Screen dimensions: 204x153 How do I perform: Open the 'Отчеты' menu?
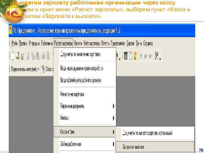[105, 43]
